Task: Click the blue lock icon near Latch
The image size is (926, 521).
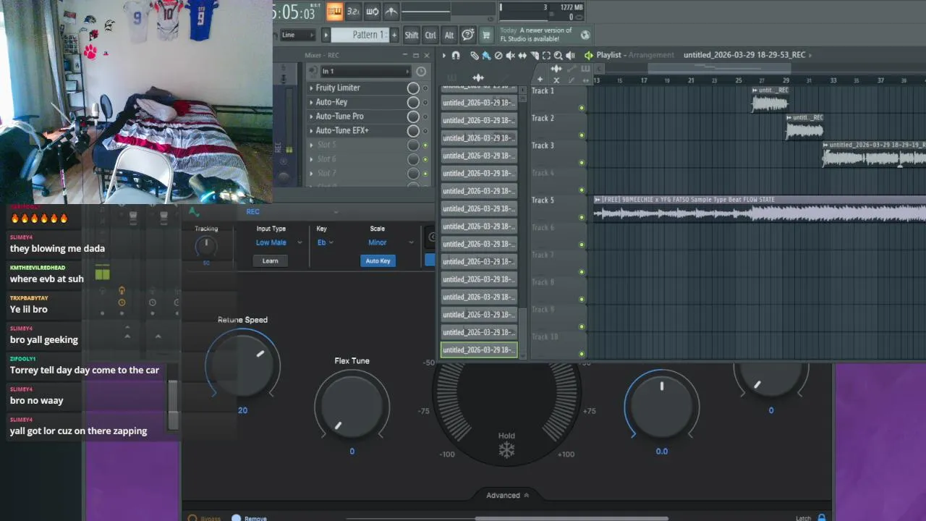Action: [x=821, y=517]
